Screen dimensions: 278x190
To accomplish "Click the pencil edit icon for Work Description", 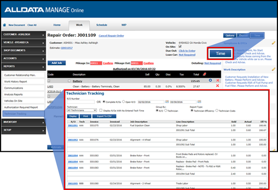I will [x=273, y=69].
